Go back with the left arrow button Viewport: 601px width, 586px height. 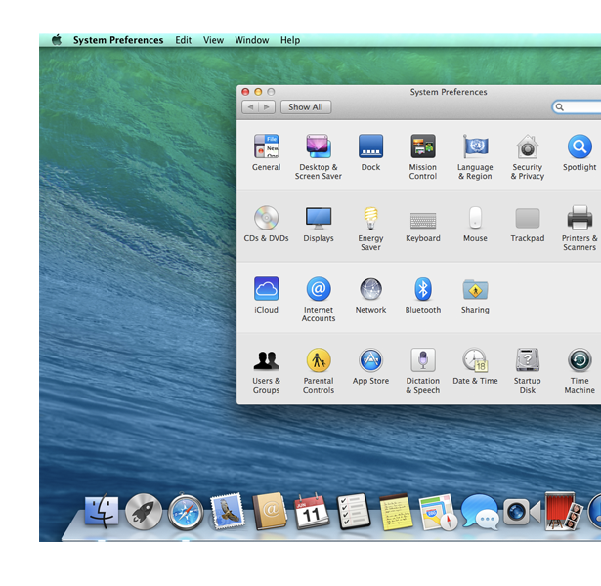250,106
